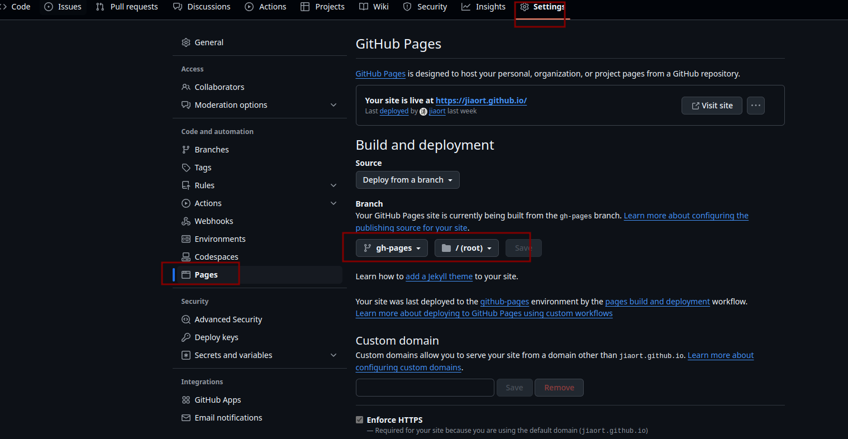Click the codespaces icon in sidebar
The image size is (848, 439).
click(186, 257)
